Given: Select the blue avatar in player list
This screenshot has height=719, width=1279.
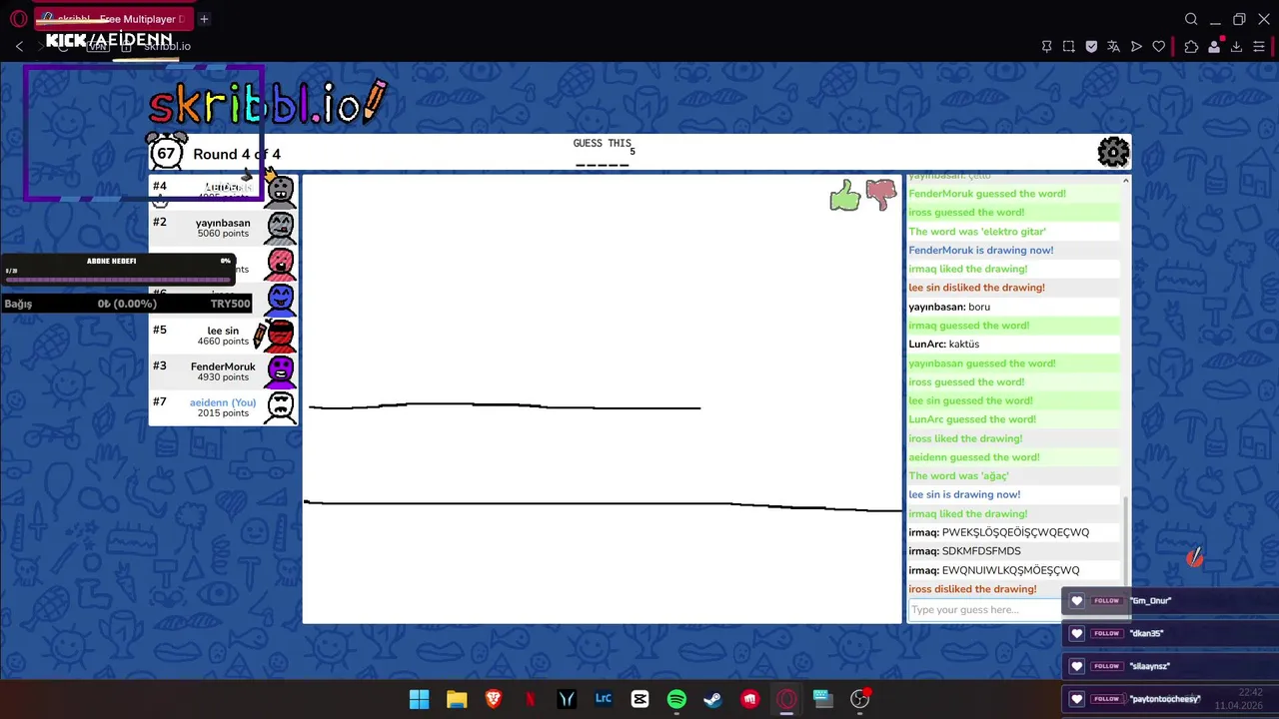Looking at the screenshot, I should [281, 300].
